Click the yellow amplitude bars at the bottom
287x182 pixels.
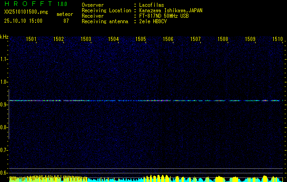pos(46,178)
